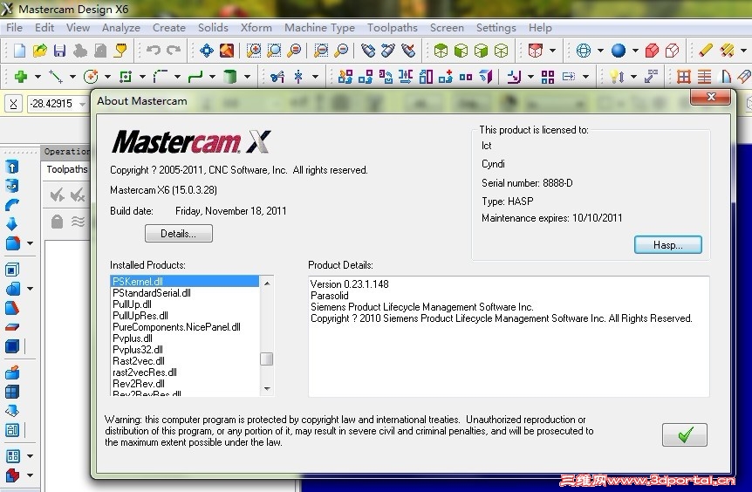Switch to the Toolpaths tab in Operations panel
Image resolution: width=752 pixels, height=492 pixels.
[x=66, y=169]
